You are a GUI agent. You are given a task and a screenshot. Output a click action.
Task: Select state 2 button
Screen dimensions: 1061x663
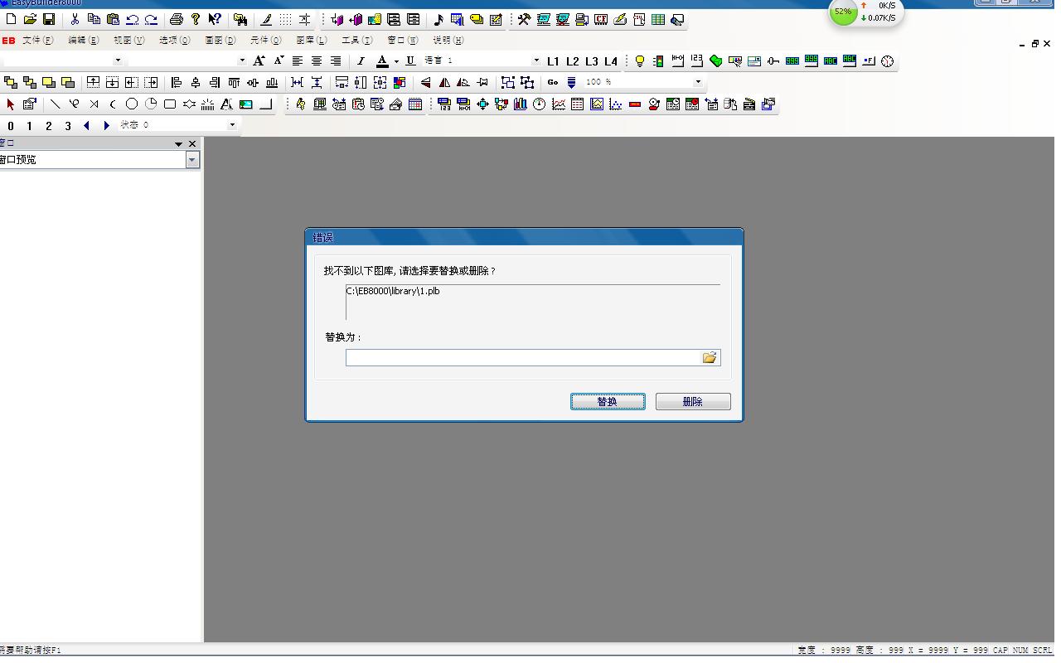[49, 126]
